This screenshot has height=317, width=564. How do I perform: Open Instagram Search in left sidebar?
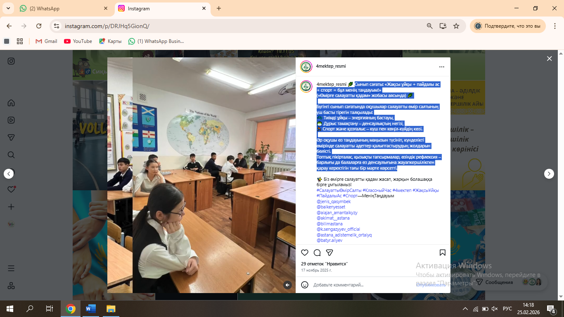[x=11, y=155]
